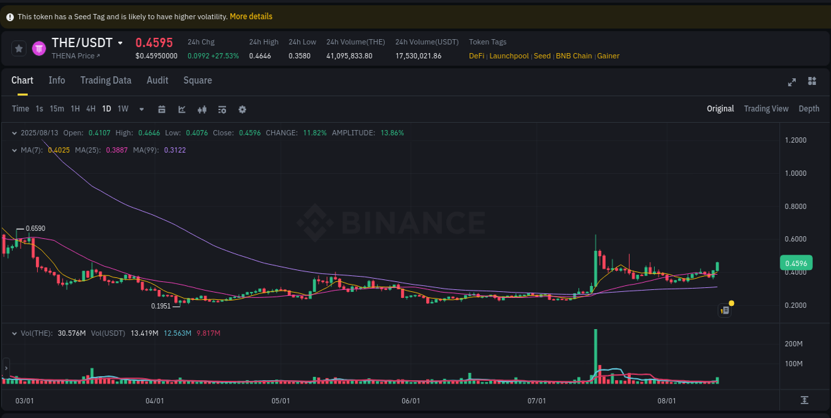The height and width of the screenshot is (418, 831).
Task: Expand the chart to fullscreen with the arrows icon
Action: coord(792,82)
